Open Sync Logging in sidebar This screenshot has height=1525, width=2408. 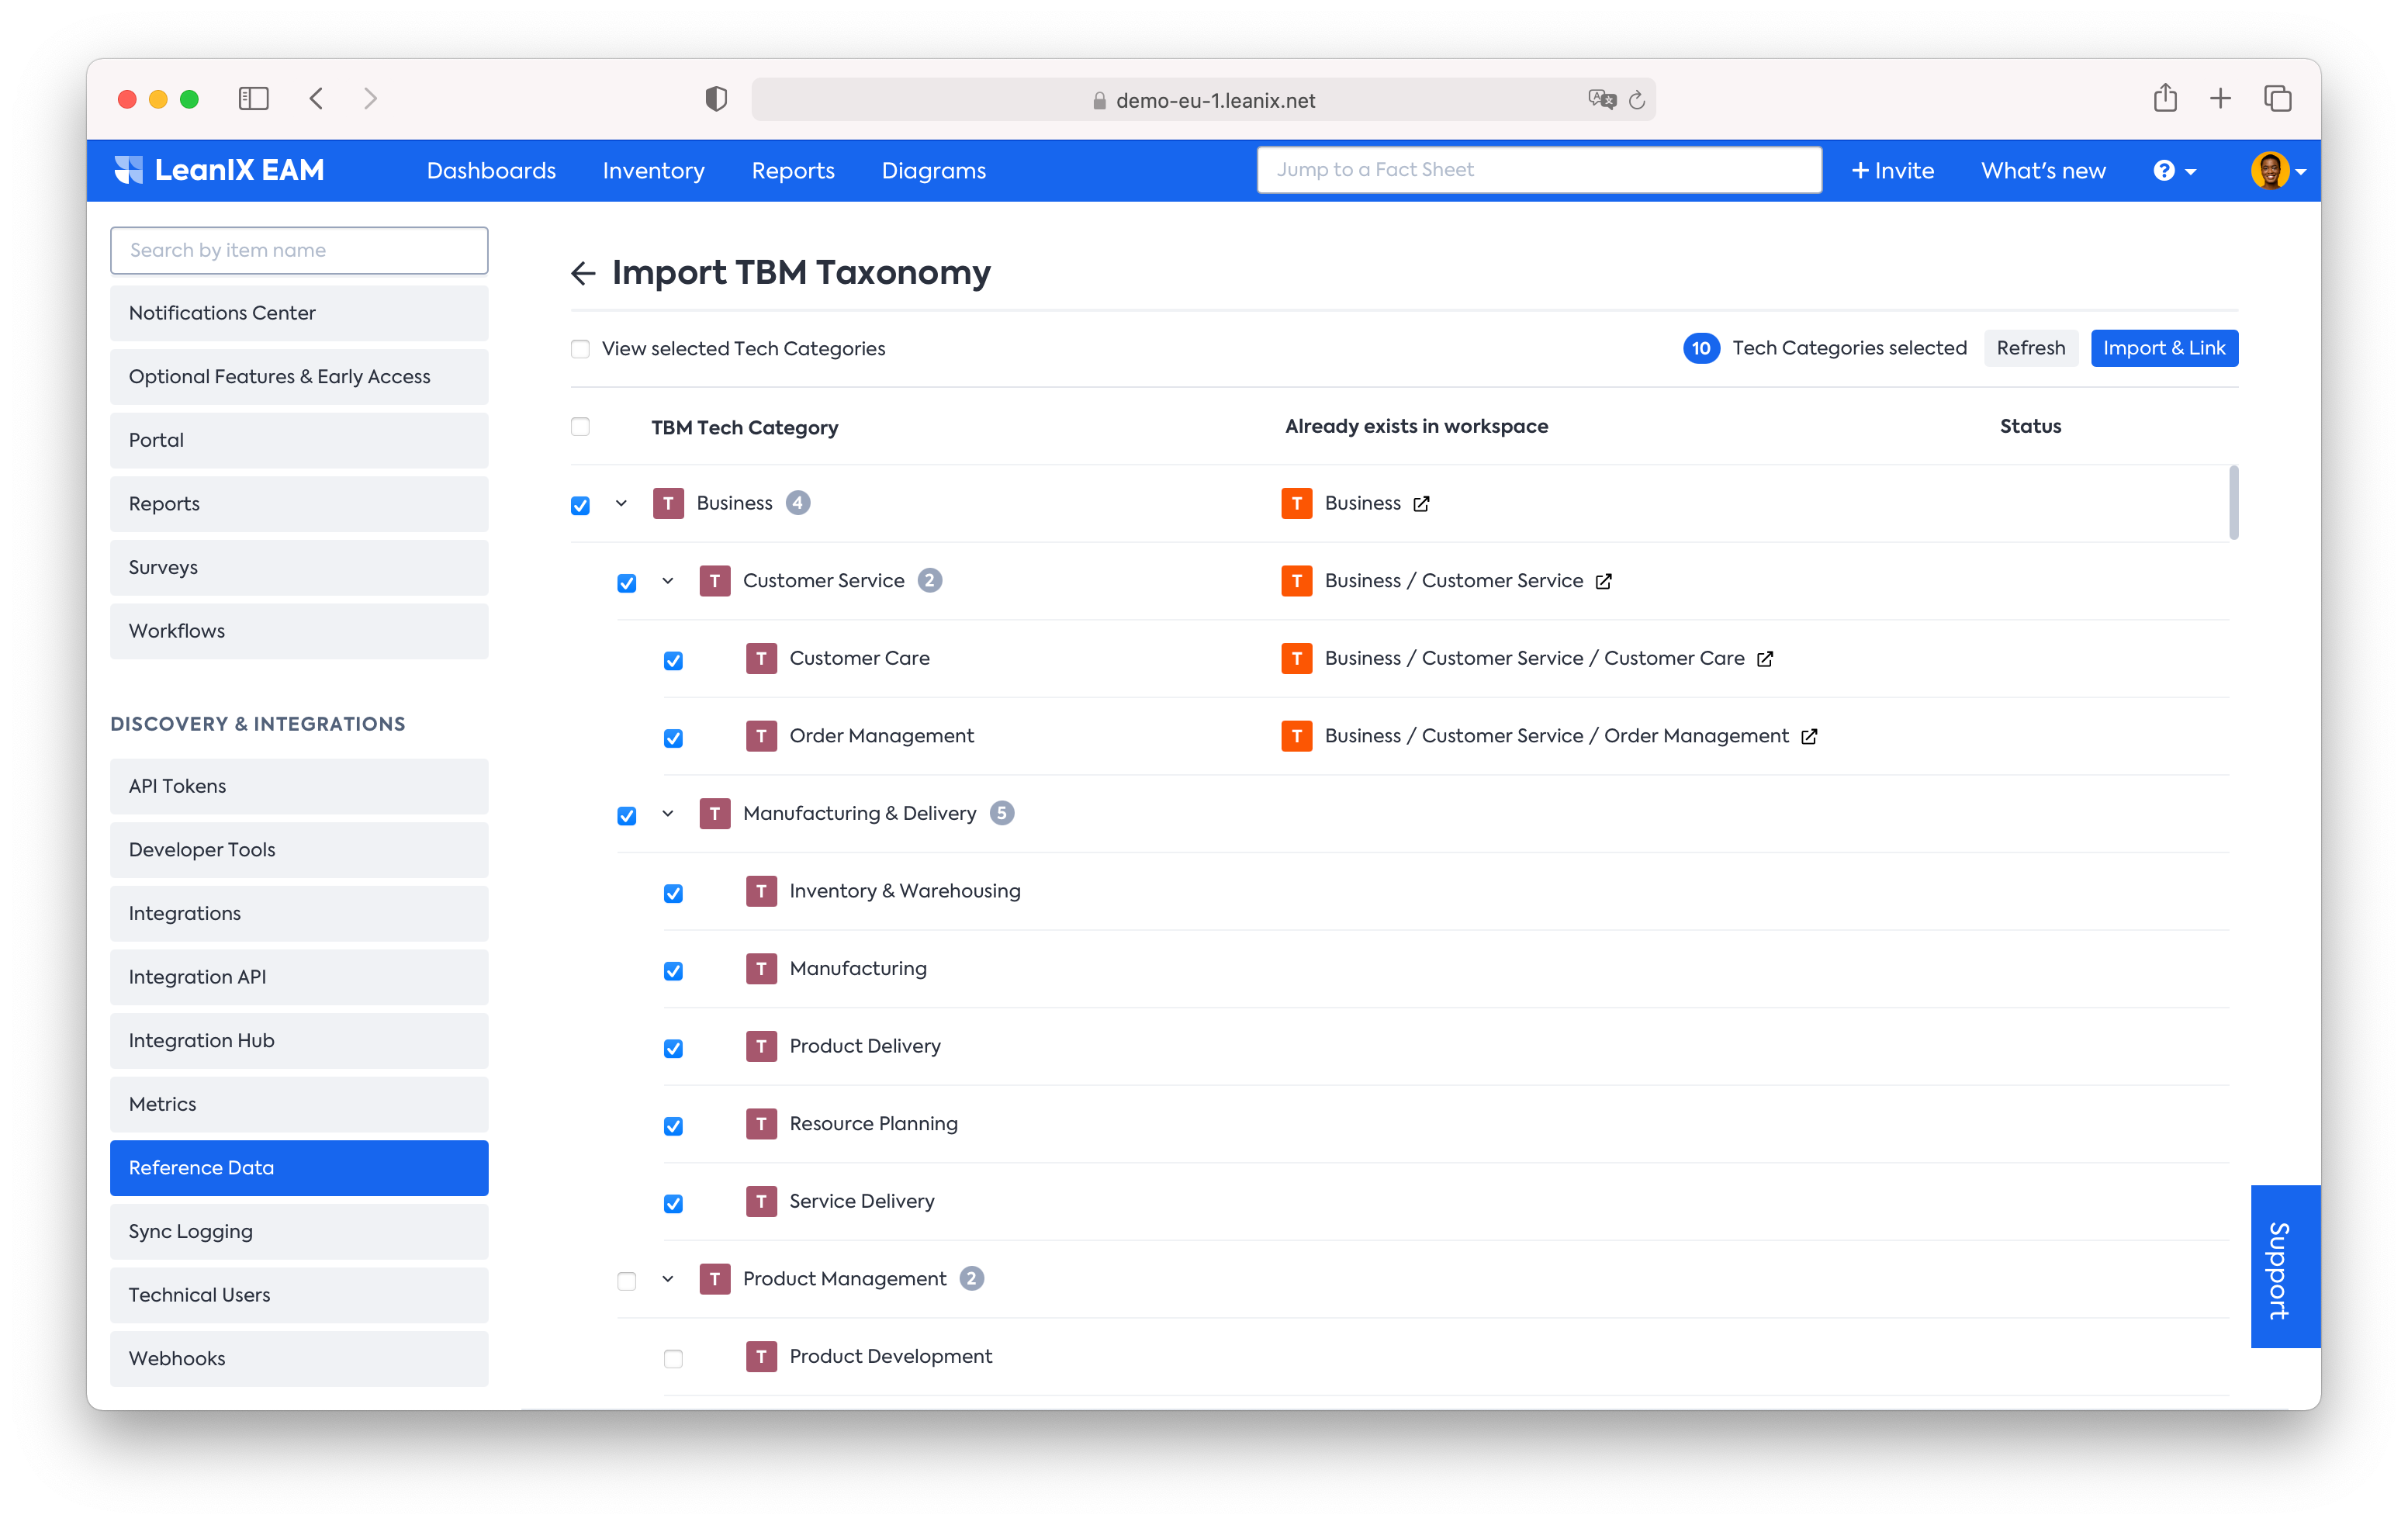click(299, 1232)
